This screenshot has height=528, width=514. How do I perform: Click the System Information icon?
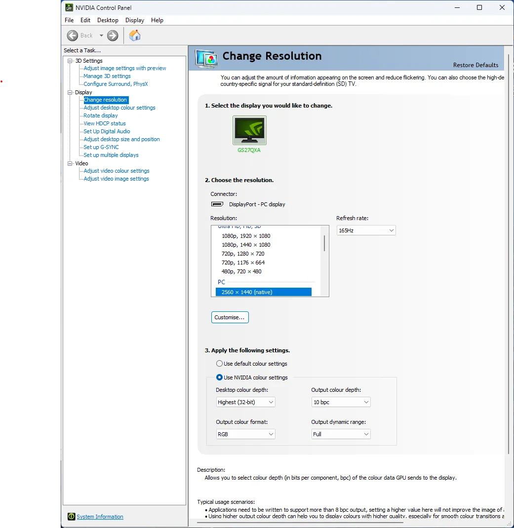click(x=72, y=517)
